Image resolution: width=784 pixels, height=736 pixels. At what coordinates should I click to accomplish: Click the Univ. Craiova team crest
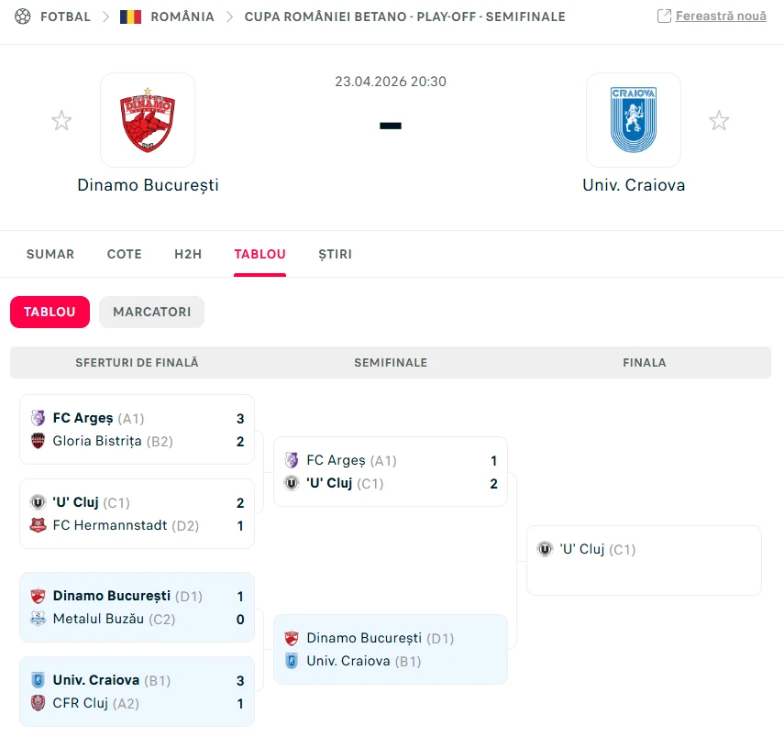click(x=634, y=120)
